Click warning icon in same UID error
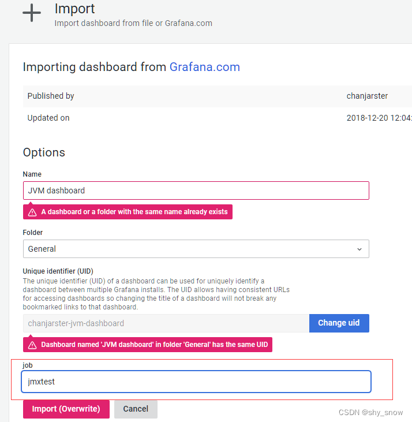 pos(32,345)
